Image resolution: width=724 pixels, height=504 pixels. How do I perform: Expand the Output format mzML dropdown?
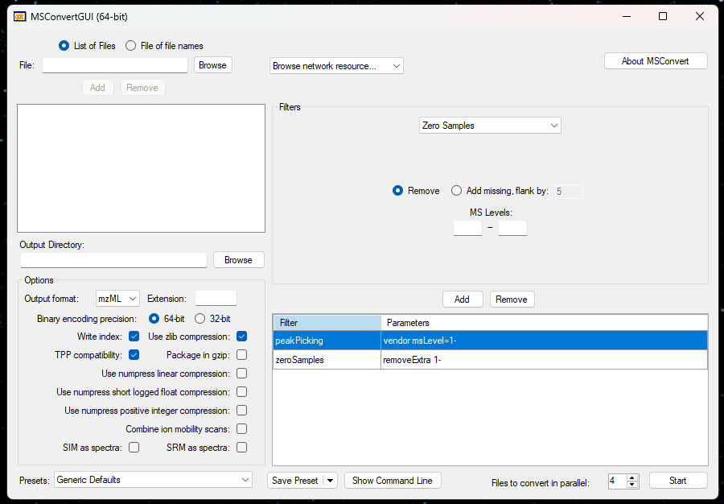[117, 299]
